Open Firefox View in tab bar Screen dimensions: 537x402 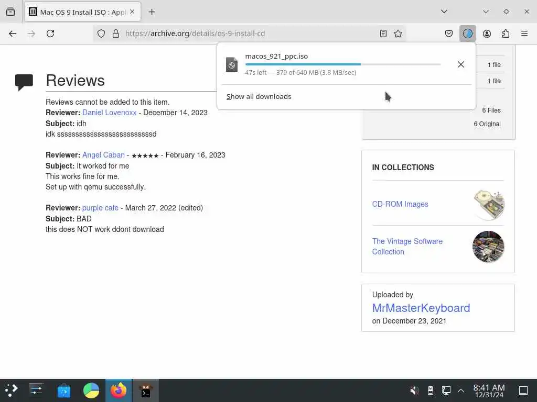pyautogui.click(x=10, y=12)
